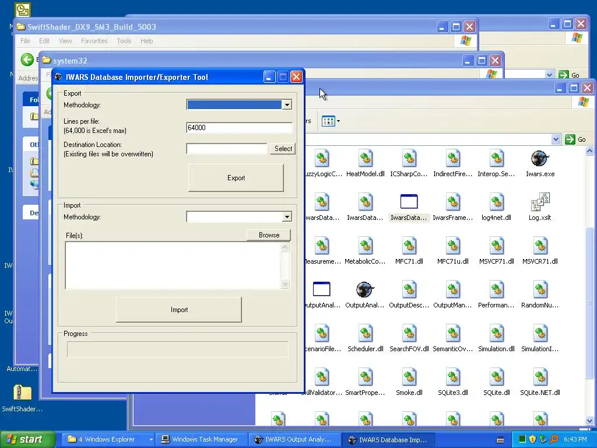Viewport: 597px width, 448px height.
Task: Select the MSVCP71.dll file icon
Action: [x=497, y=246]
